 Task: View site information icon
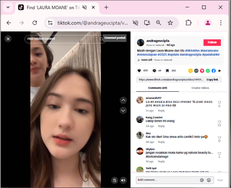coord(50,23)
